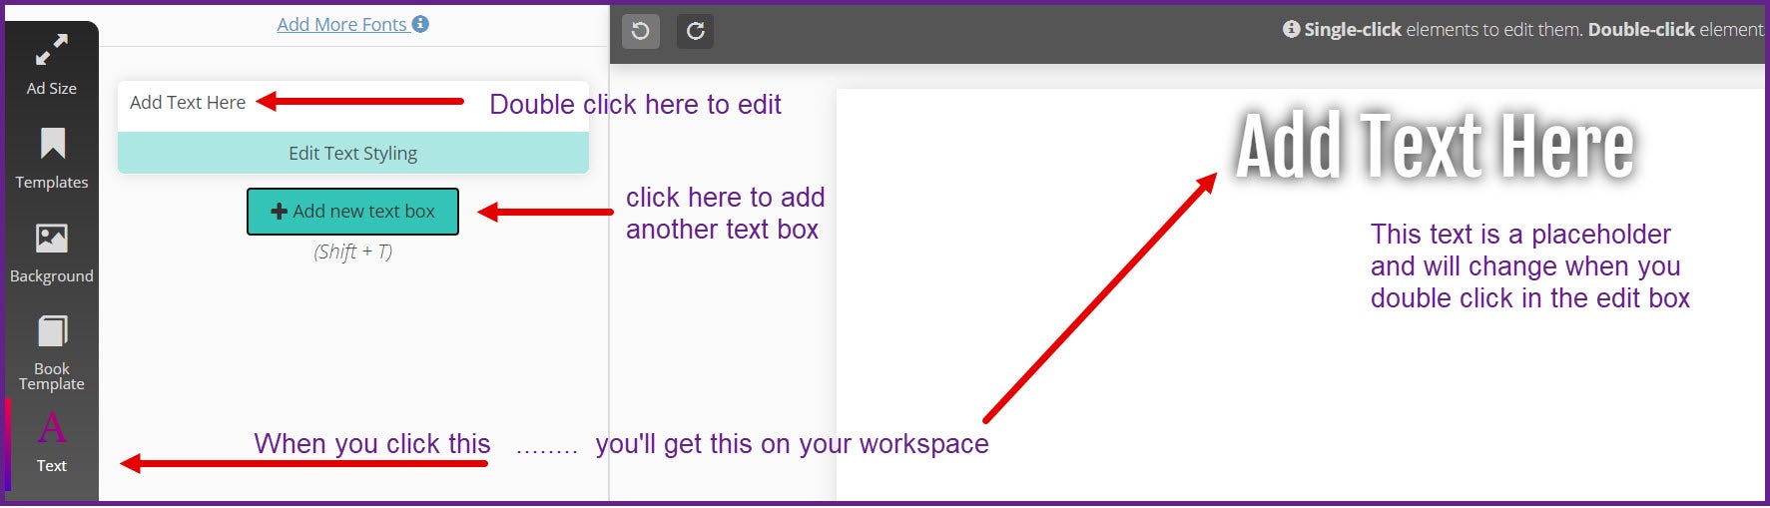The height and width of the screenshot is (508, 1770).
Task: Switch to the Ad Size tab label
Action: point(52,89)
